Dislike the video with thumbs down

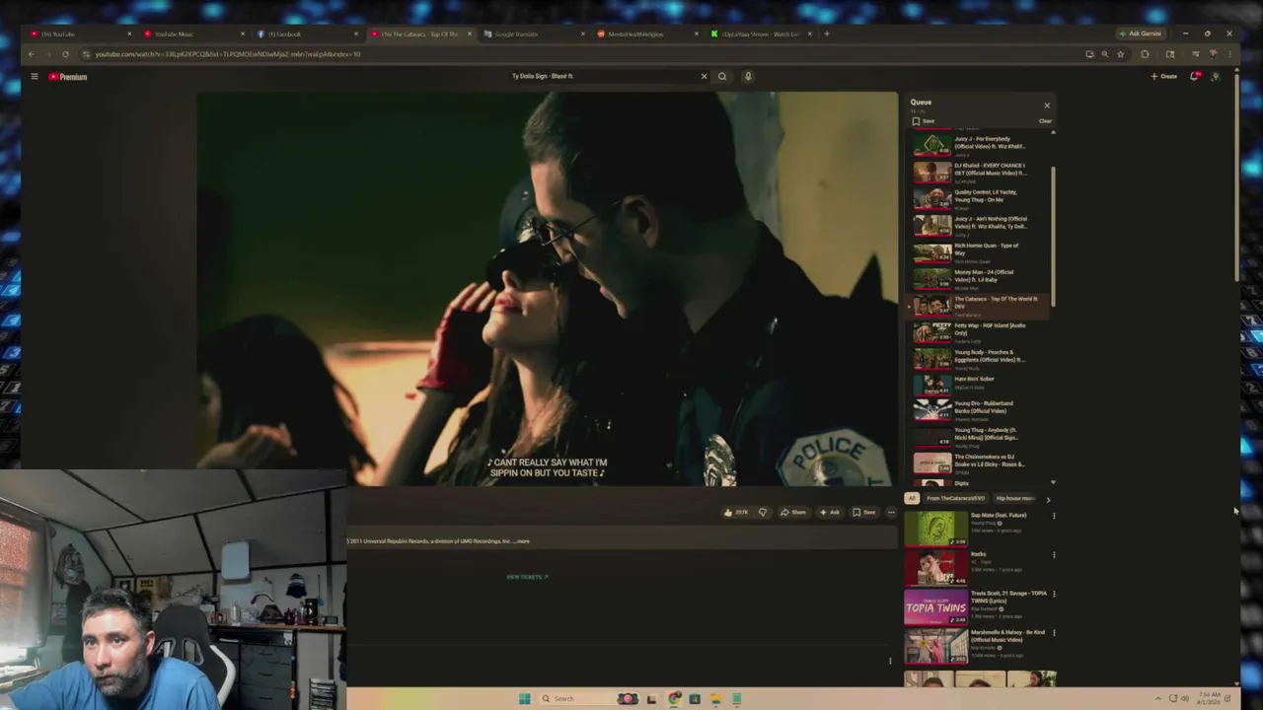762,513
